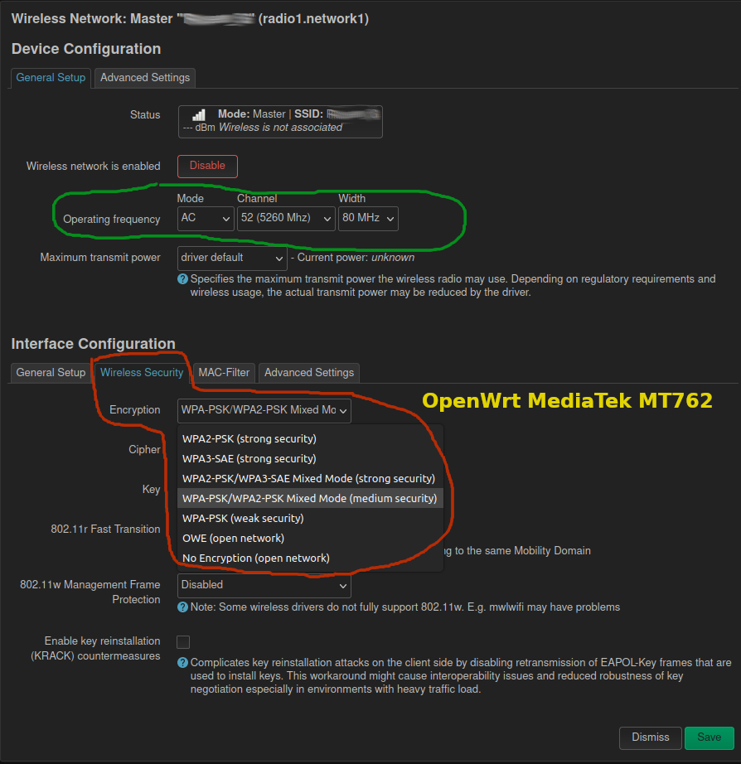Select WPA2-PSK (strong security) encryption option
The image size is (741, 764).
pyautogui.click(x=249, y=439)
